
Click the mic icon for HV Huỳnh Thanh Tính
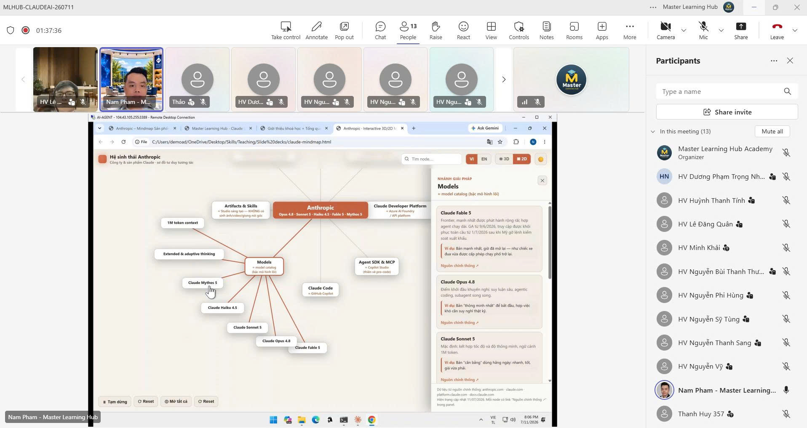click(786, 200)
